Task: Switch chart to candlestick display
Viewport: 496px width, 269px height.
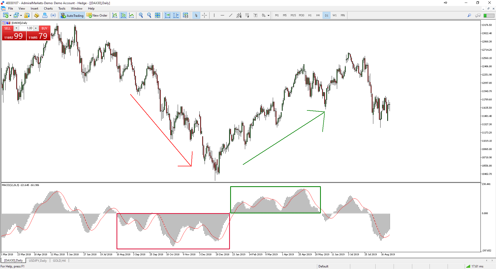Action: point(123,15)
